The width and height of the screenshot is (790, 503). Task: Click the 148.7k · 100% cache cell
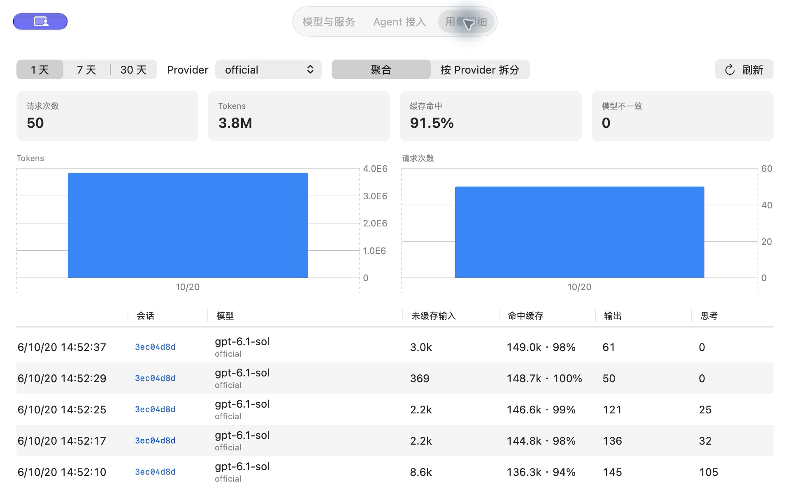[544, 378]
